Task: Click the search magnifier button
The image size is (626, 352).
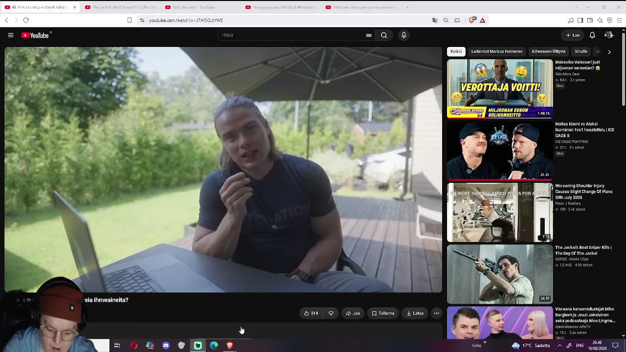Action: click(384, 35)
